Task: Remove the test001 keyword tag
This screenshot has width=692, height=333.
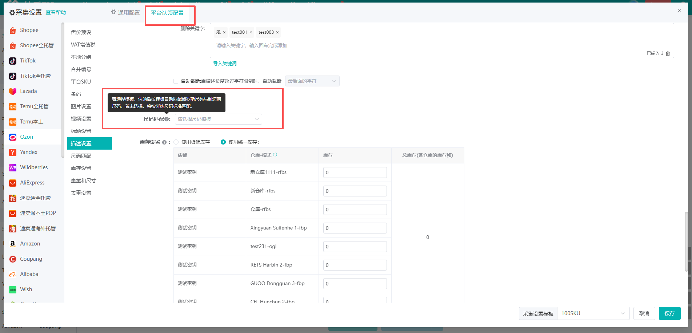Action: click(251, 32)
